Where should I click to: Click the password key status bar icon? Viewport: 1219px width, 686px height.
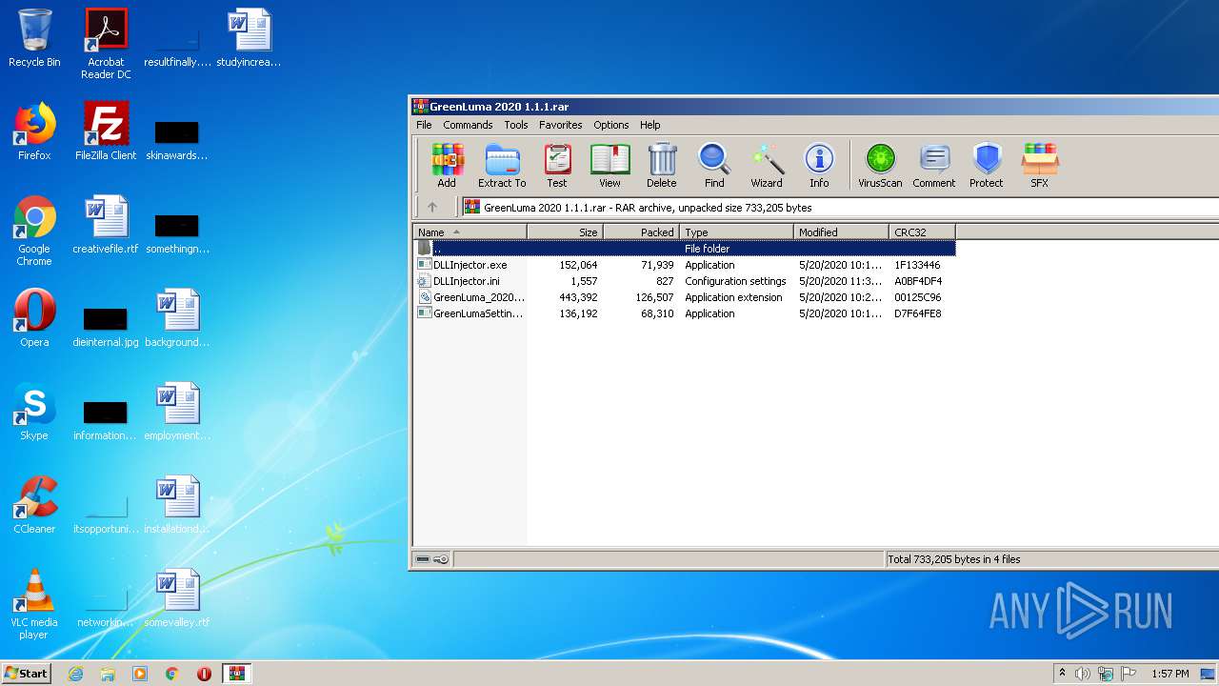[x=442, y=559]
